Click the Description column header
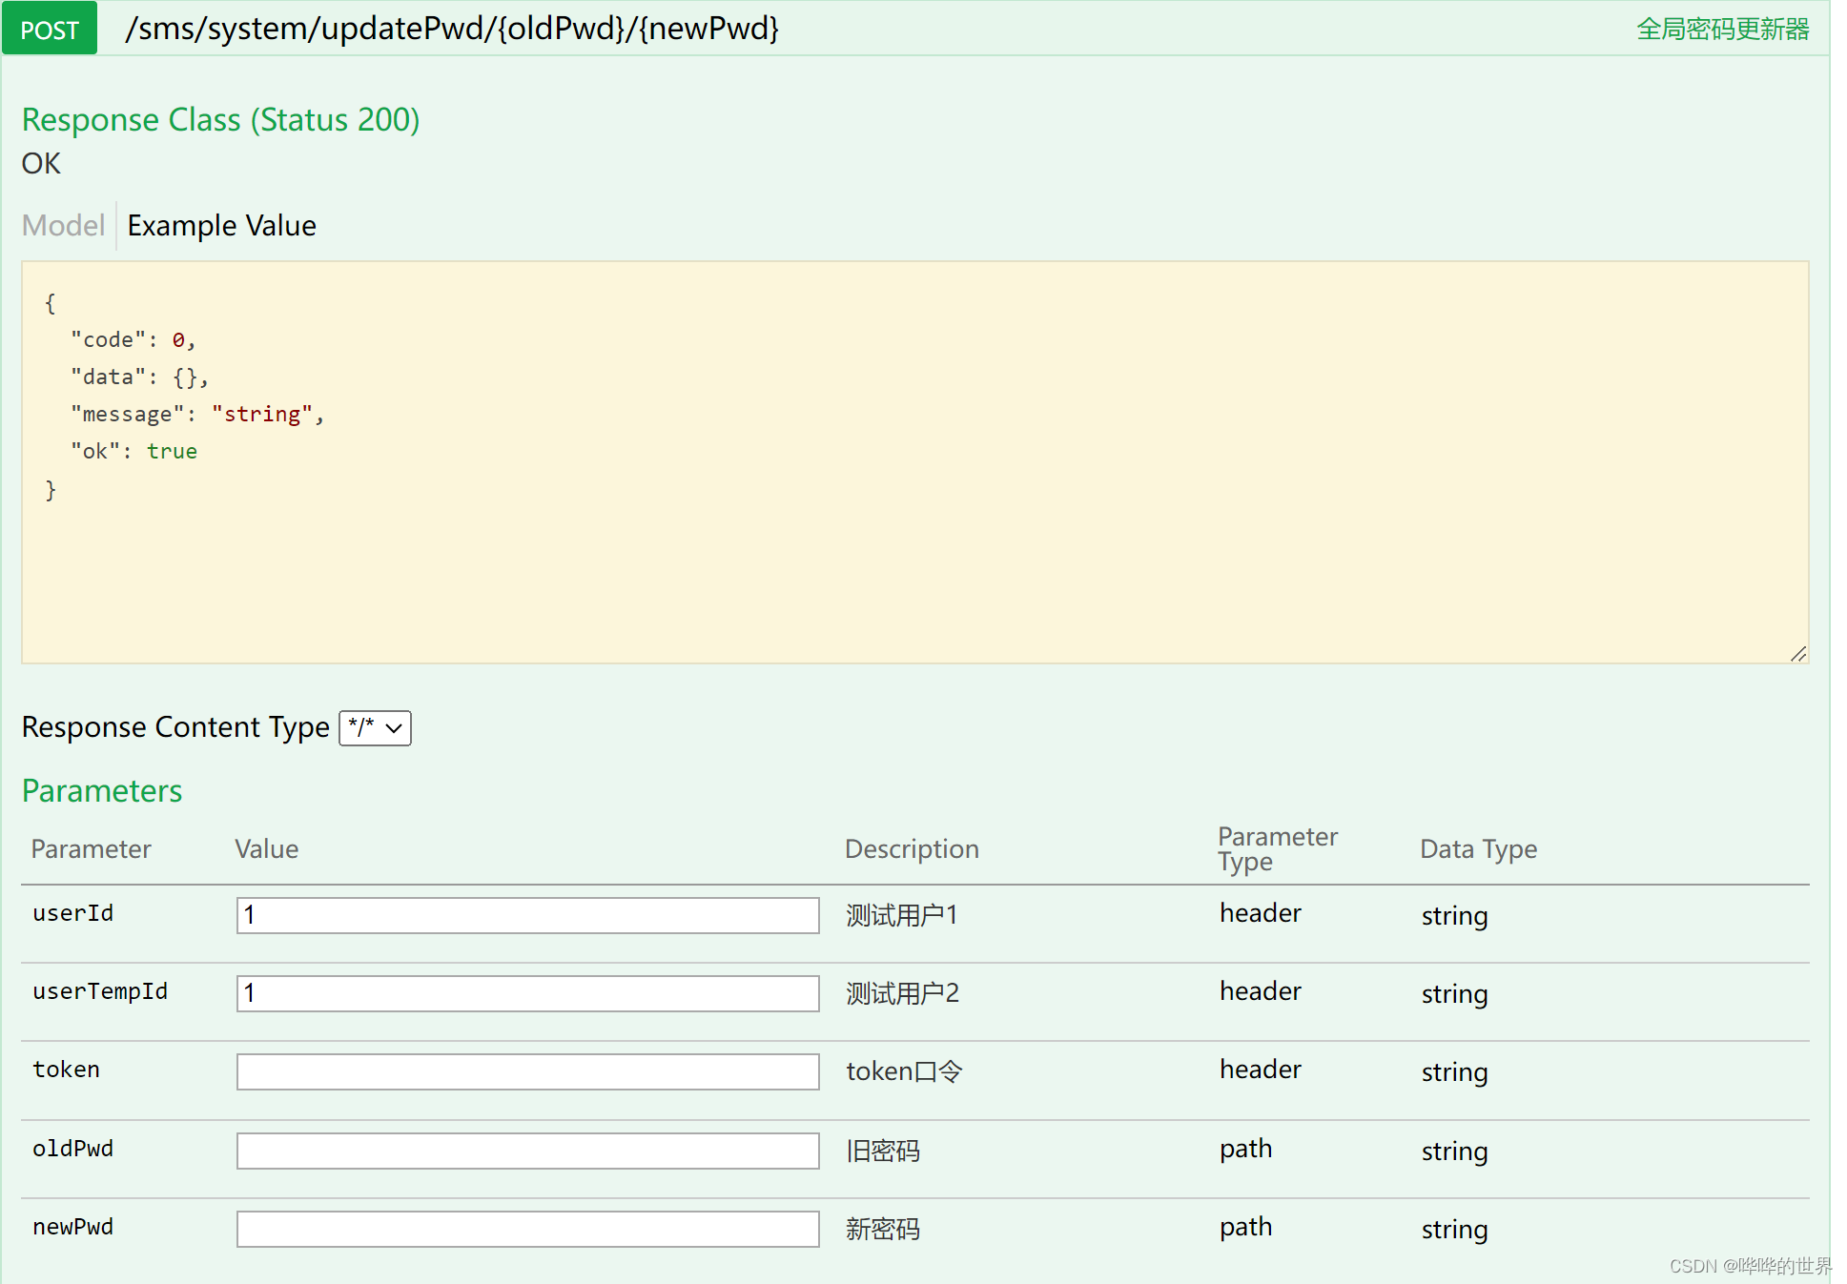The width and height of the screenshot is (1847, 1284). coord(912,849)
